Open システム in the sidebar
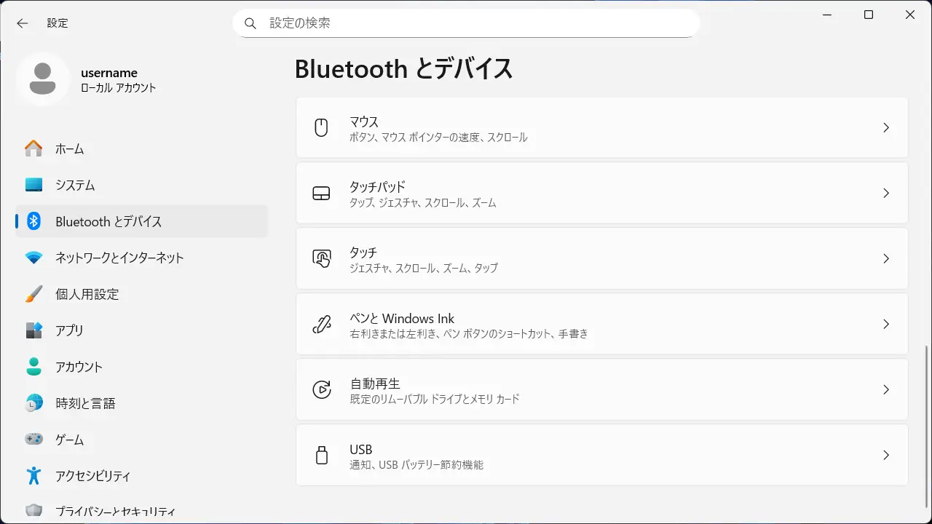Viewport: 932px width, 524px height. [x=75, y=185]
